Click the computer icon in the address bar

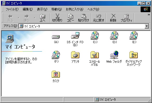click(x=21, y=26)
